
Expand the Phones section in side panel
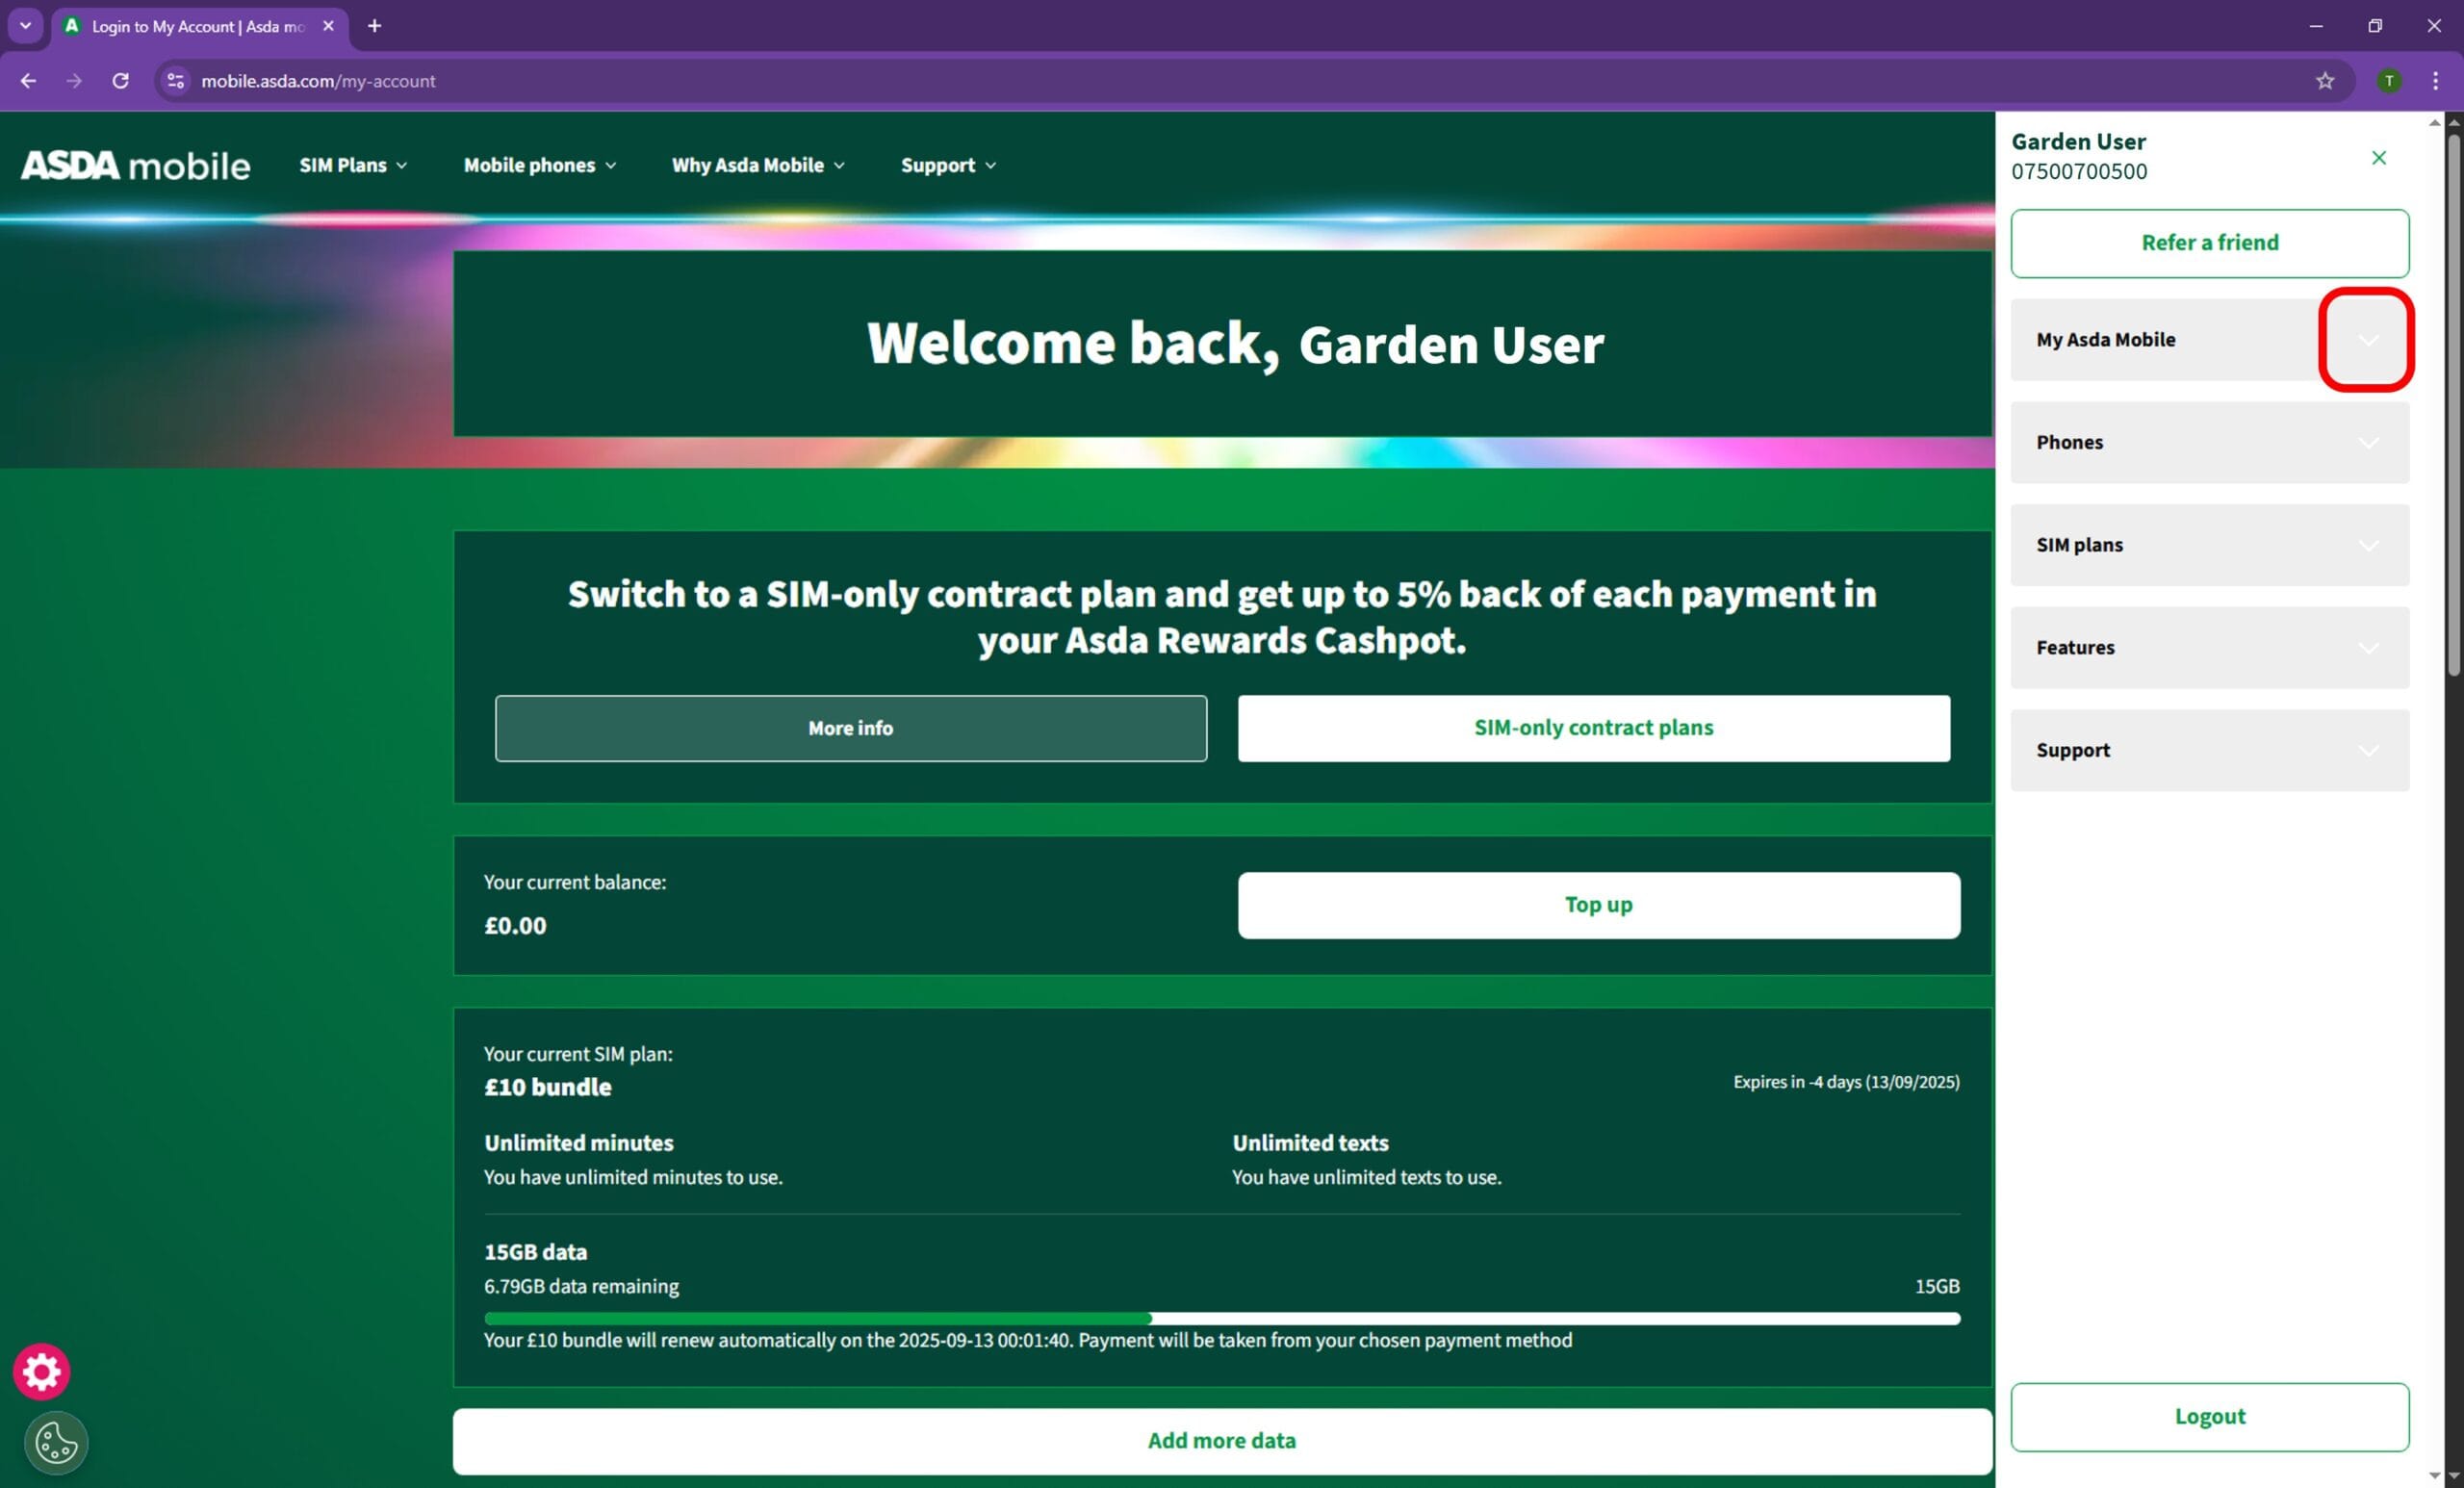point(2367,443)
